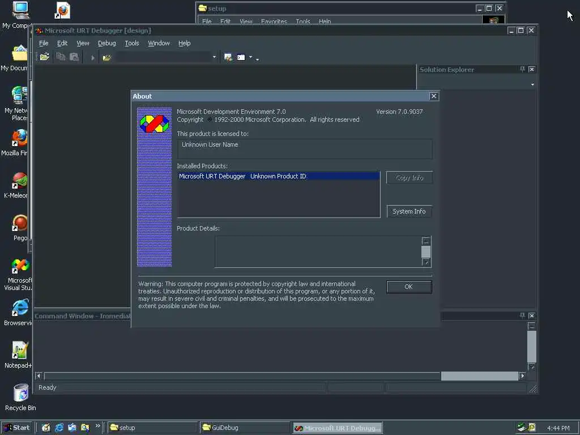This screenshot has width=580, height=435.
Task: Click Microsoft URT Debugger taskbar button
Action: point(338,428)
